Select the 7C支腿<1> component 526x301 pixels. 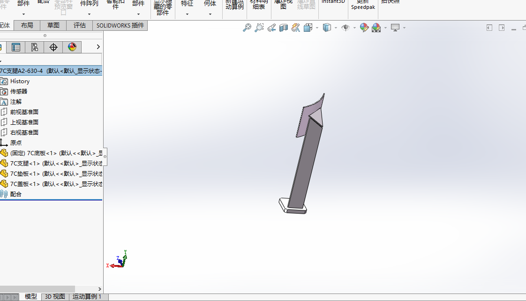(x=56, y=164)
